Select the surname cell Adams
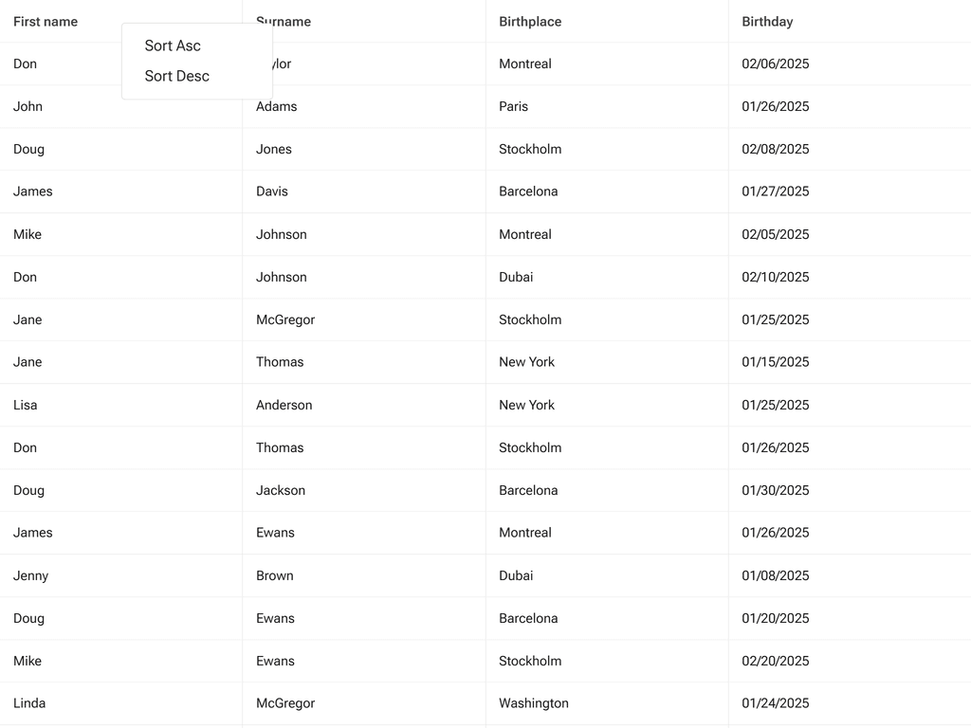Image resolution: width=971 pixels, height=728 pixels. pos(277,106)
